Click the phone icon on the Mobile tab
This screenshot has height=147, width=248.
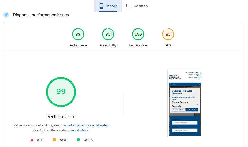click(x=102, y=6)
